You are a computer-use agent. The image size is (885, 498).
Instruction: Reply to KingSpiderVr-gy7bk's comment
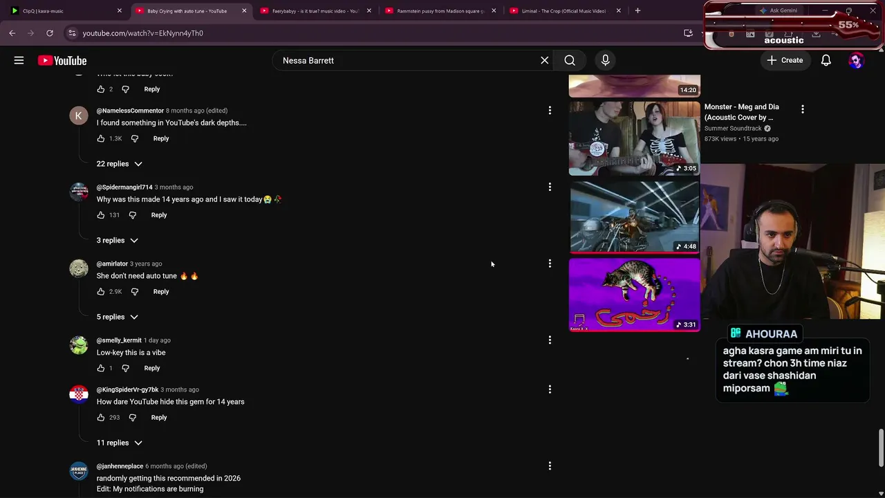click(x=159, y=418)
